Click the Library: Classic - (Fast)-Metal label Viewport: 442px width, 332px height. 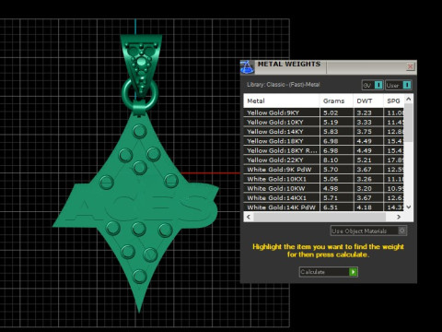tap(284, 85)
